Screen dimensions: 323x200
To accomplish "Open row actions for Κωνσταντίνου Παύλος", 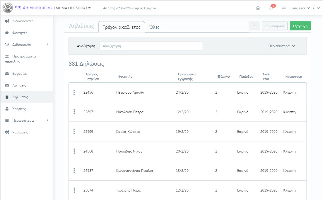I will pyautogui.click(x=74, y=171).
